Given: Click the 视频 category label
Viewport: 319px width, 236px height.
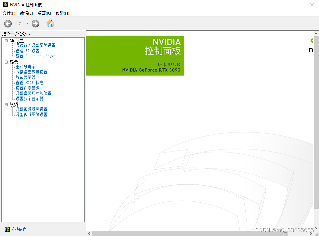Looking at the screenshot, I should point(14,105).
